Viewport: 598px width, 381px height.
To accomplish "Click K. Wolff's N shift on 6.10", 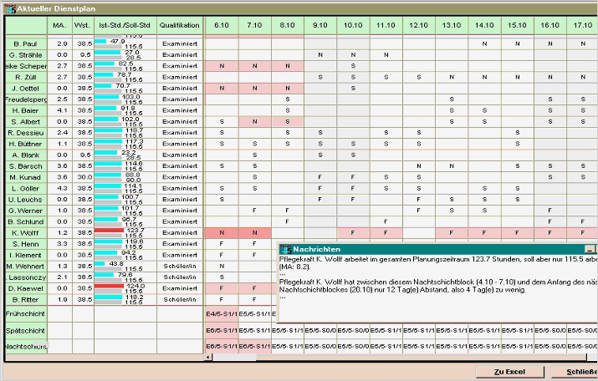I will pyautogui.click(x=222, y=233).
